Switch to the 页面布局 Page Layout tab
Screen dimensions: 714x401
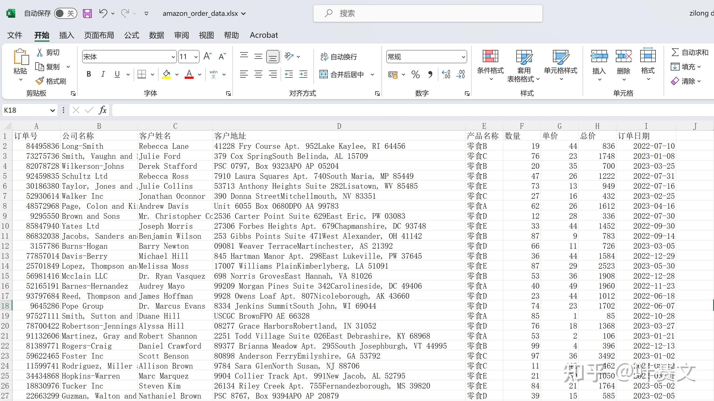99,35
